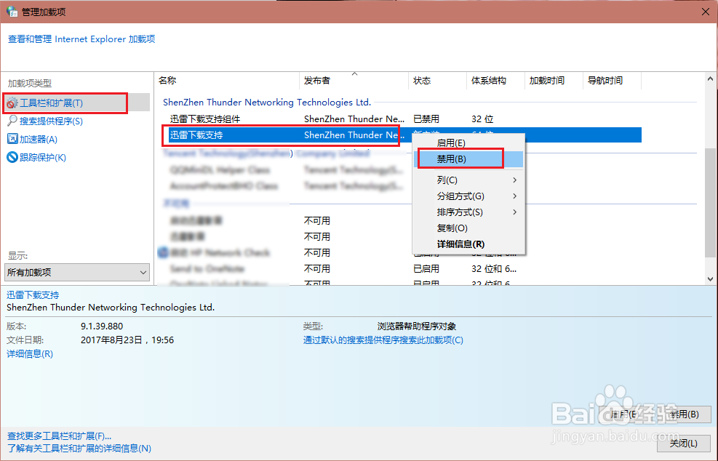The image size is (718, 461).
Task: Click the bottom 禁用(B) button
Action: [x=684, y=414]
